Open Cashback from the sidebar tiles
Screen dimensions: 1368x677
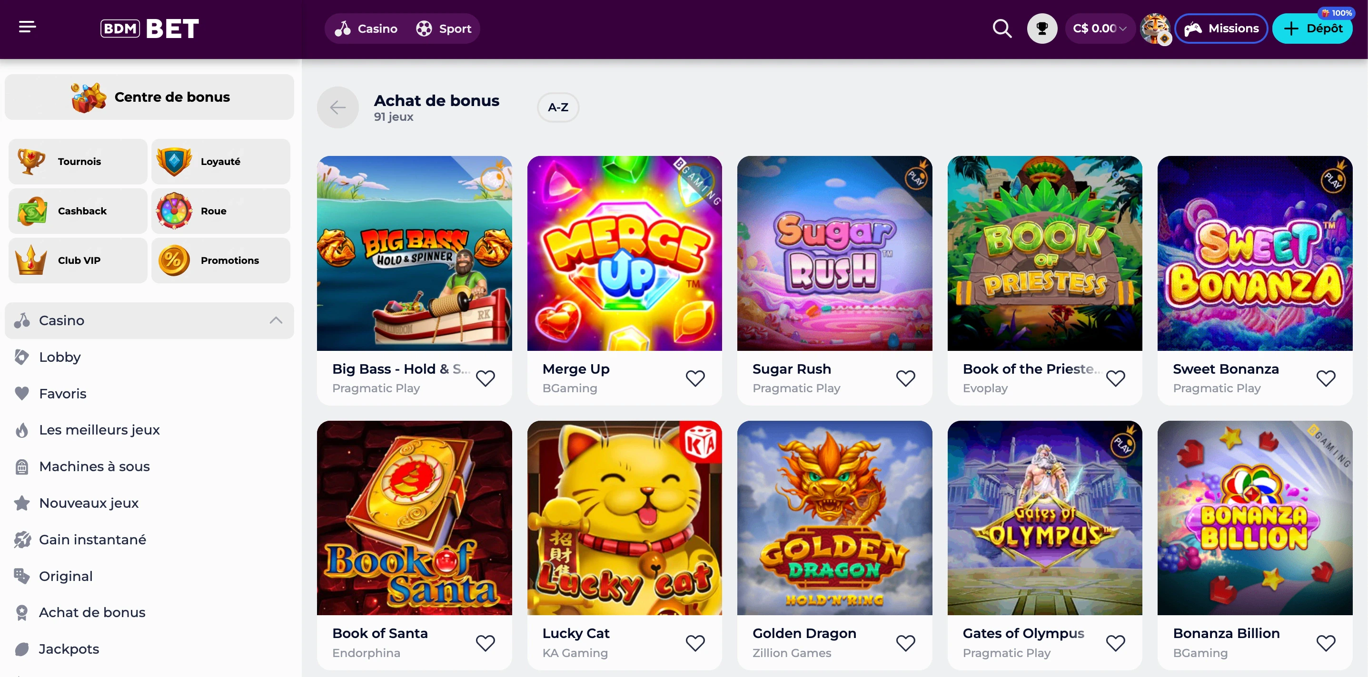pyautogui.click(x=78, y=211)
